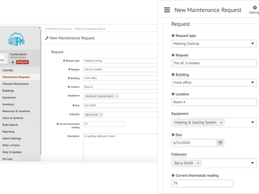
Task: Open the Equipment dropdown arrow in mobile view
Action: [x=253, y=122]
